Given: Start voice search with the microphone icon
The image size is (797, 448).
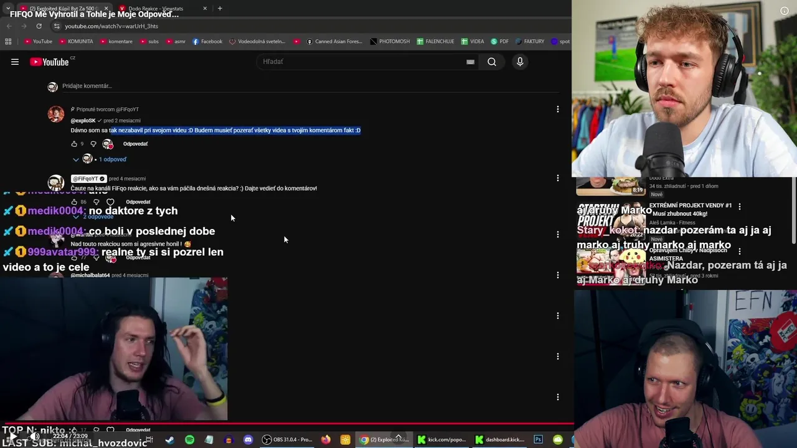Looking at the screenshot, I should coord(520,62).
